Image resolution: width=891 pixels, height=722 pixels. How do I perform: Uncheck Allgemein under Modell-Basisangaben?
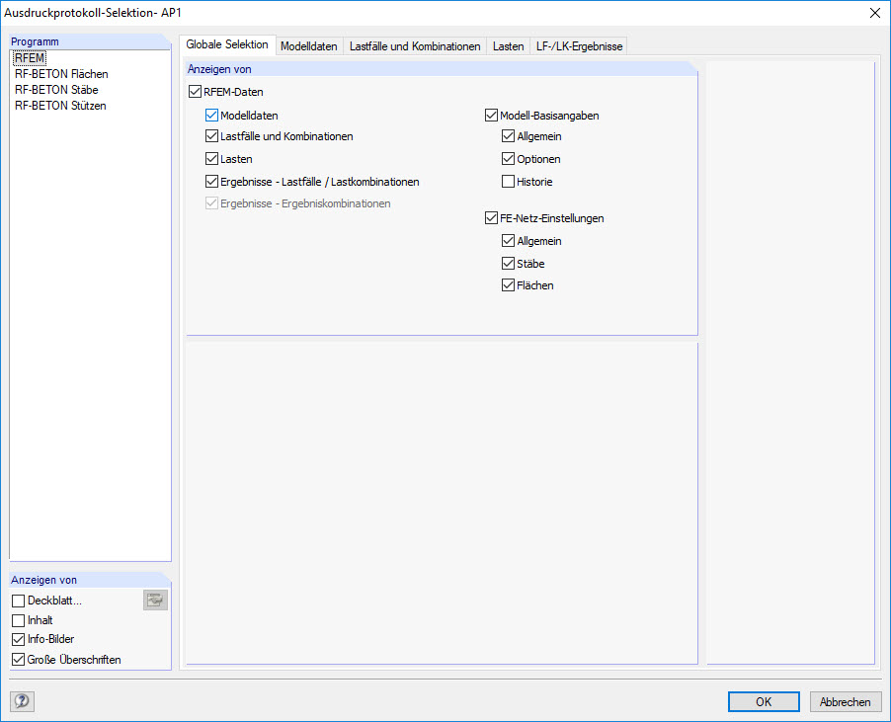pyautogui.click(x=508, y=136)
